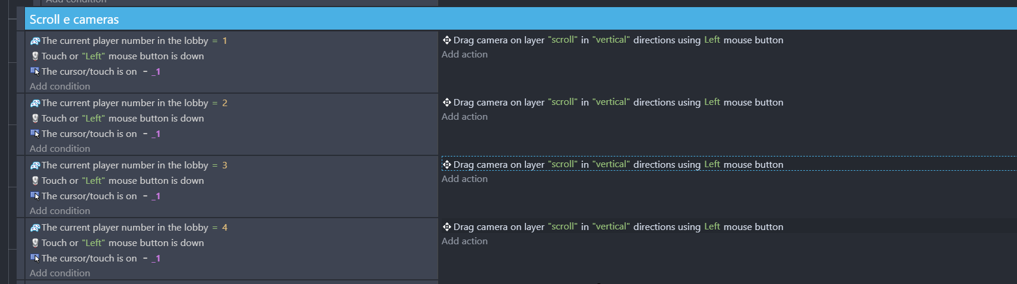1017x284 pixels.
Task: Click the cursor icon in player 4 event's cursor/touch condition
Action: coord(35,259)
